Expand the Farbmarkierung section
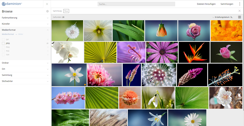The height and width of the screenshot is (126, 244). tap(25, 18)
